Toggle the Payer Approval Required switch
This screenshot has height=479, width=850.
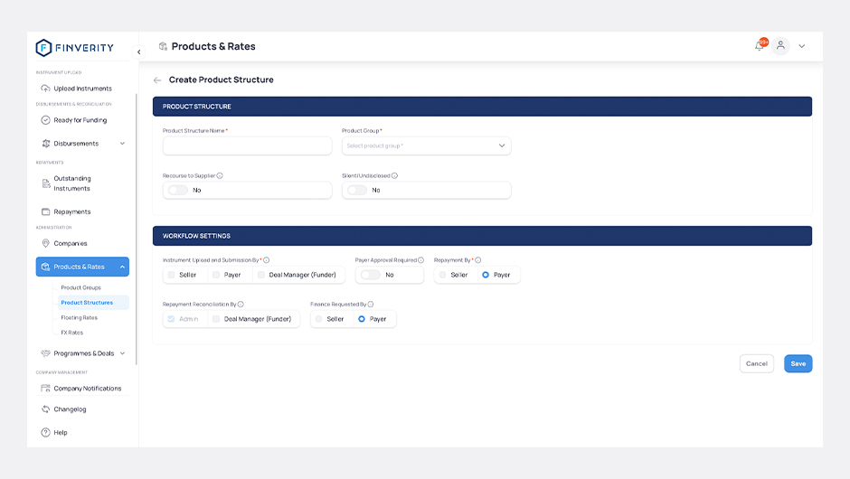coord(371,275)
